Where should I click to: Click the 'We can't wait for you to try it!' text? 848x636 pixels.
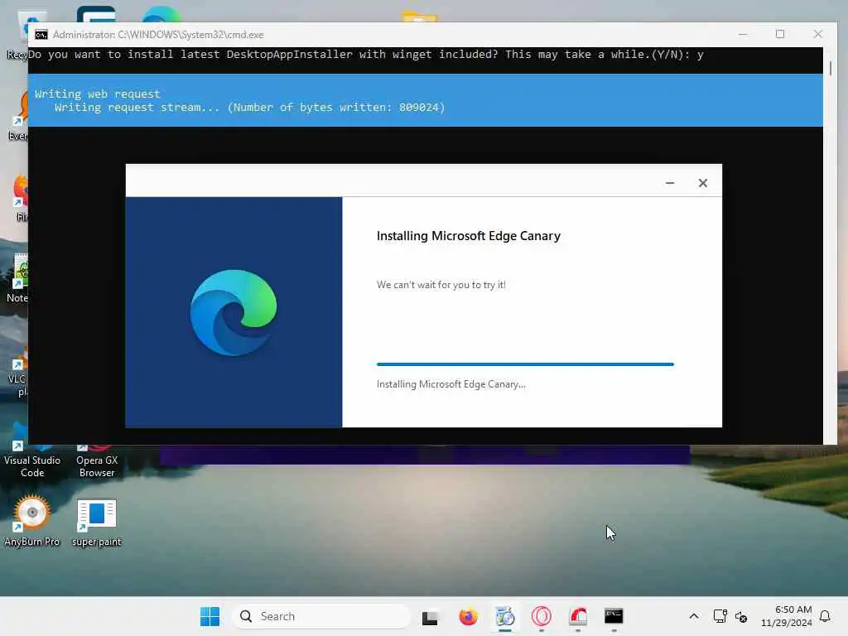(441, 285)
